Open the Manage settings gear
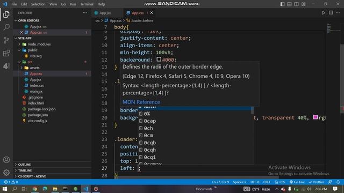This screenshot has width=344, height=193. point(6,173)
